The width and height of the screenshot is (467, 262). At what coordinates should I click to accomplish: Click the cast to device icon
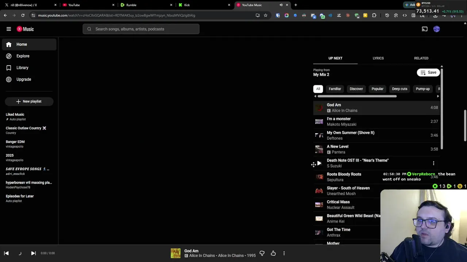425,29
